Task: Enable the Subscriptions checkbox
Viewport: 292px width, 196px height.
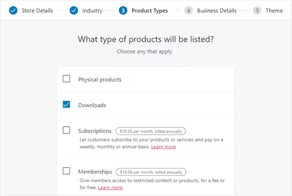Action: [66, 130]
